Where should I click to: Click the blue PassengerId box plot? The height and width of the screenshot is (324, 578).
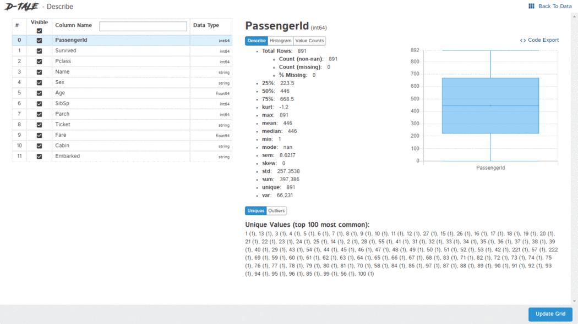click(x=490, y=105)
